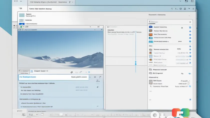Click the small blue icon near the bottom-right of the right panel

190,100
